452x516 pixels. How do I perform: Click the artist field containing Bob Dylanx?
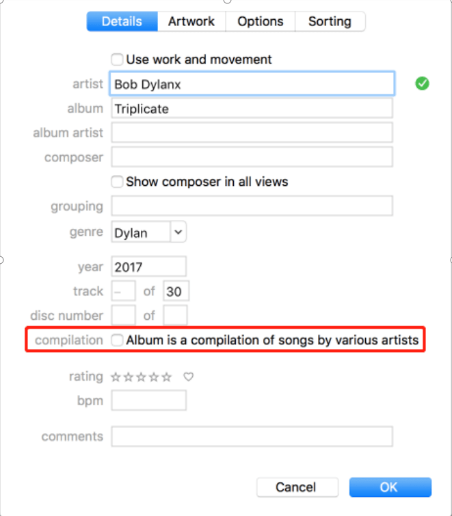(252, 84)
